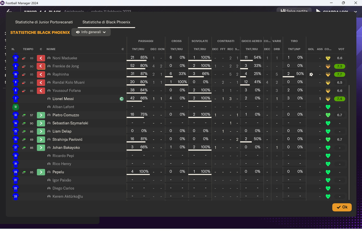Screen dimensions: 362x249
Task: Click the red substituted-off arrow beside Frenkie de Jong
Action: pyautogui.click(x=41, y=66)
